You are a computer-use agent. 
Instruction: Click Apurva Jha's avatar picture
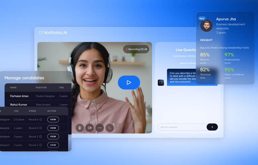click(207, 25)
